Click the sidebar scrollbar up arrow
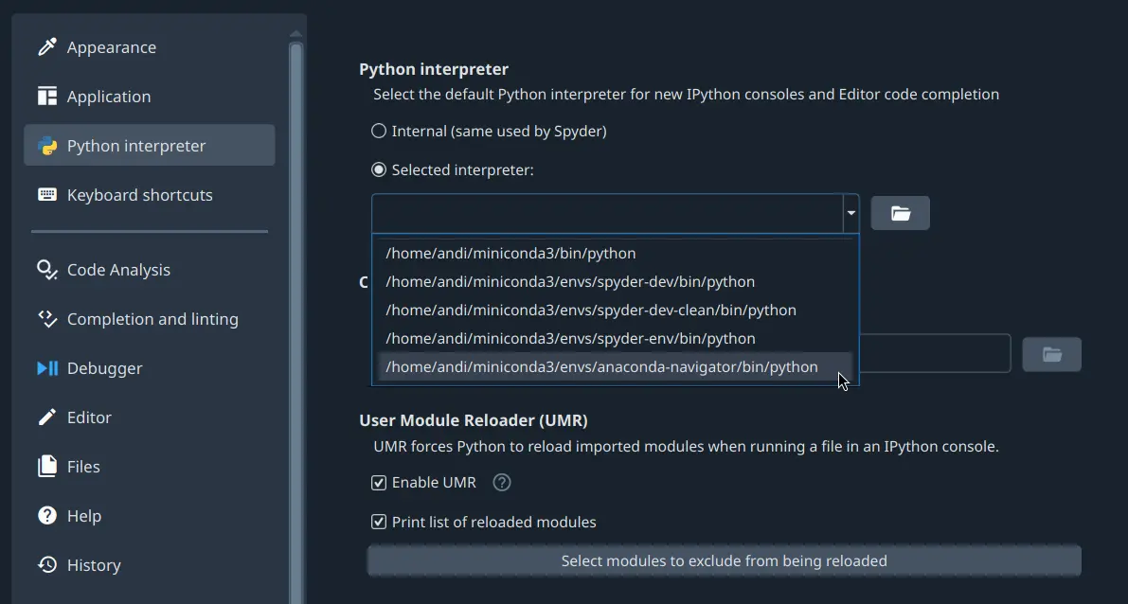The image size is (1128, 604). [x=295, y=34]
